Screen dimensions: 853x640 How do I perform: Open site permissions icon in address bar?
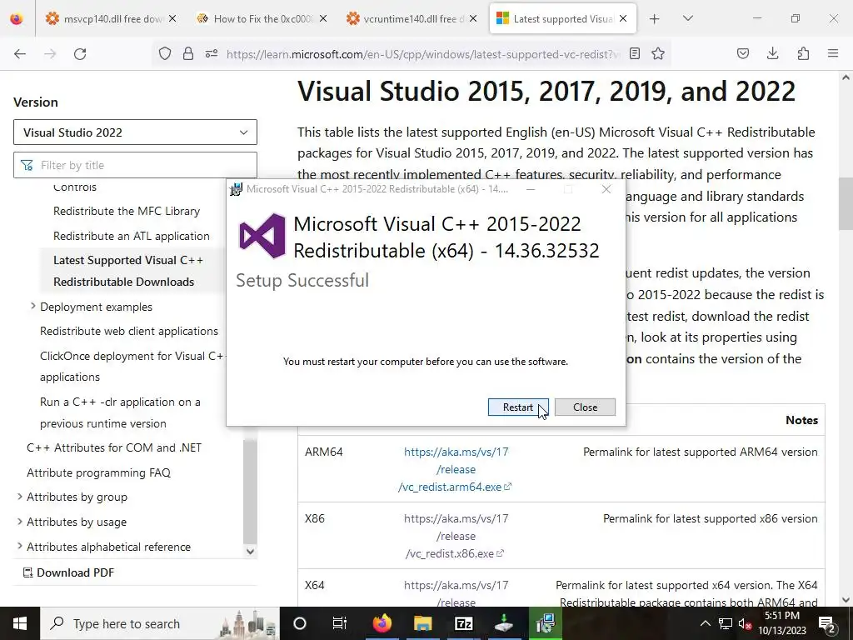(212, 54)
